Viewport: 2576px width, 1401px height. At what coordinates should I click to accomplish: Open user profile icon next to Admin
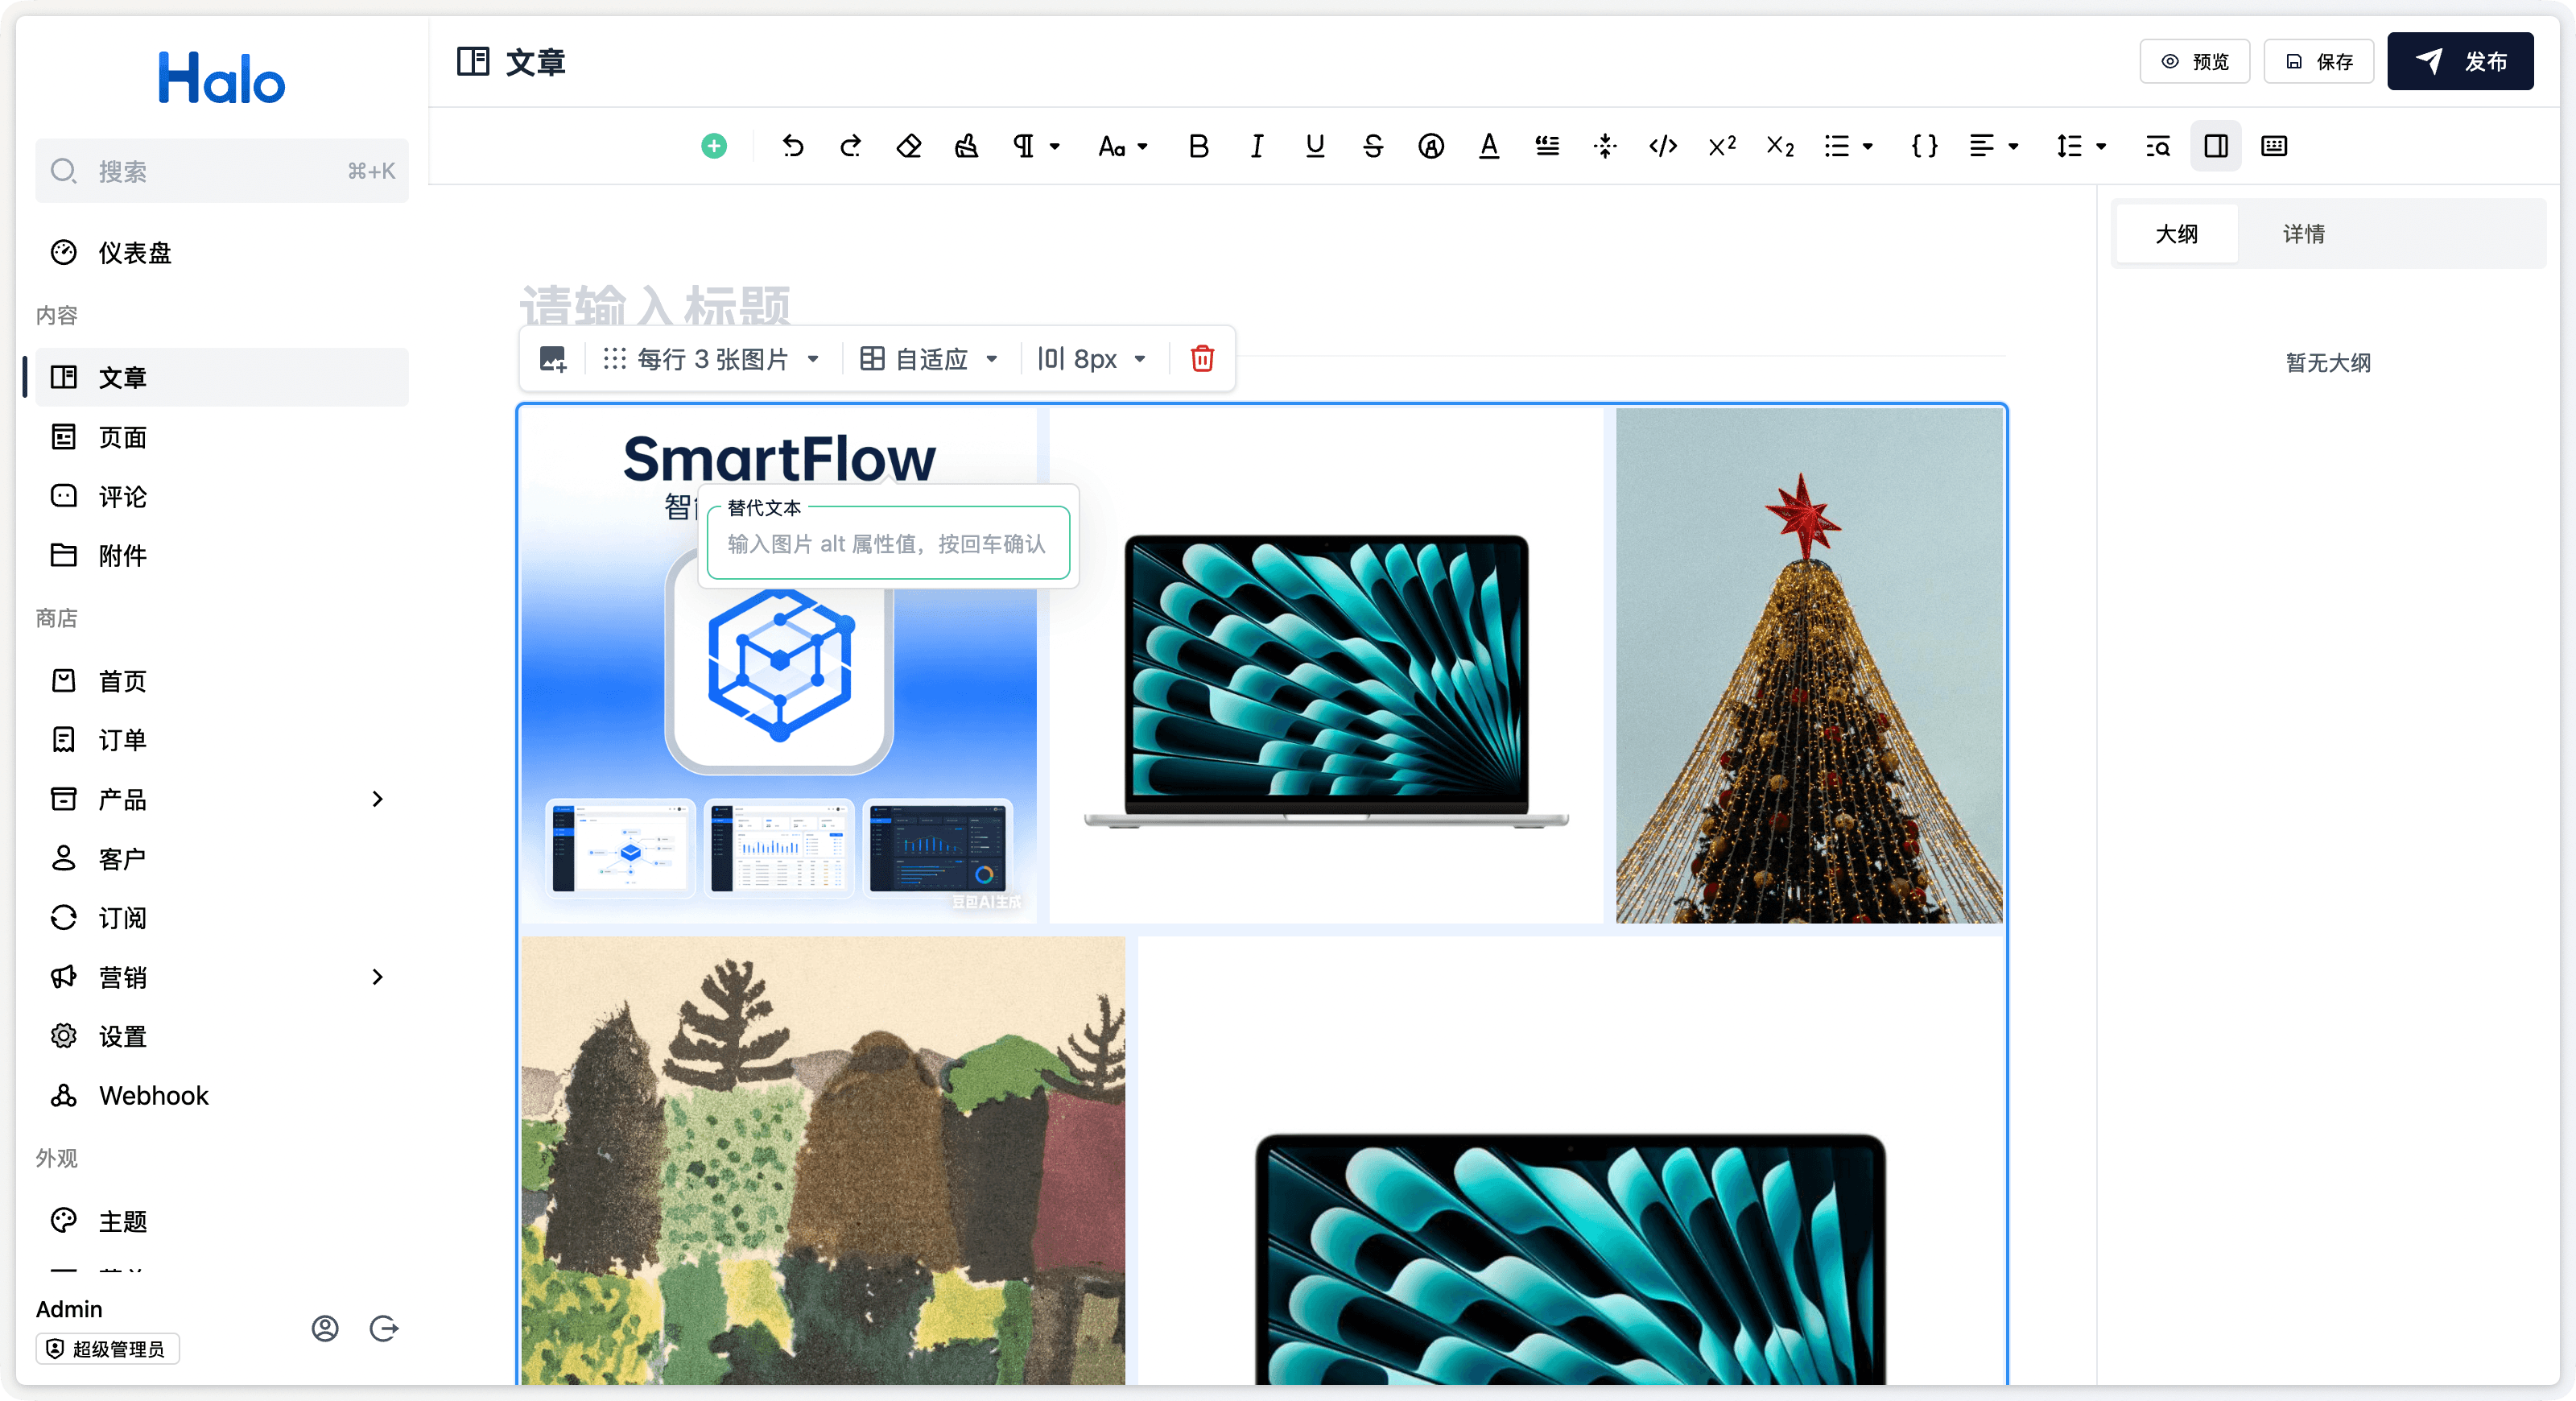pos(325,1328)
